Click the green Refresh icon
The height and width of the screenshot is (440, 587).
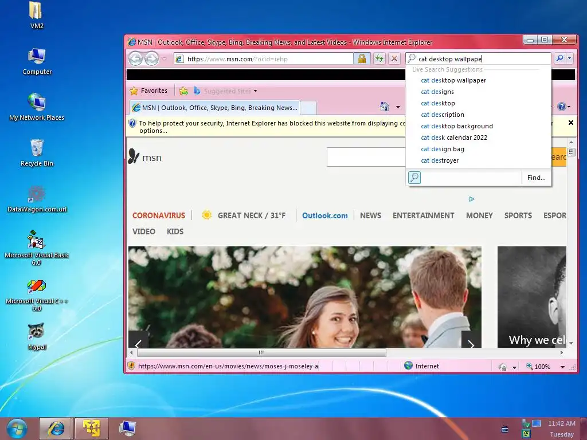379,59
